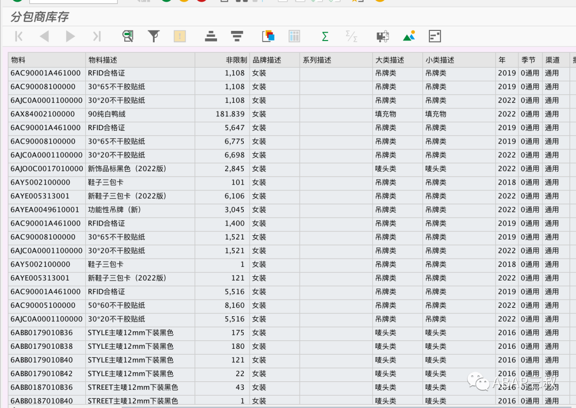The height and width of the screenshot is (408, 576).
Task: Click material cell 6ABB0179010B40
Action: point(47,360)
